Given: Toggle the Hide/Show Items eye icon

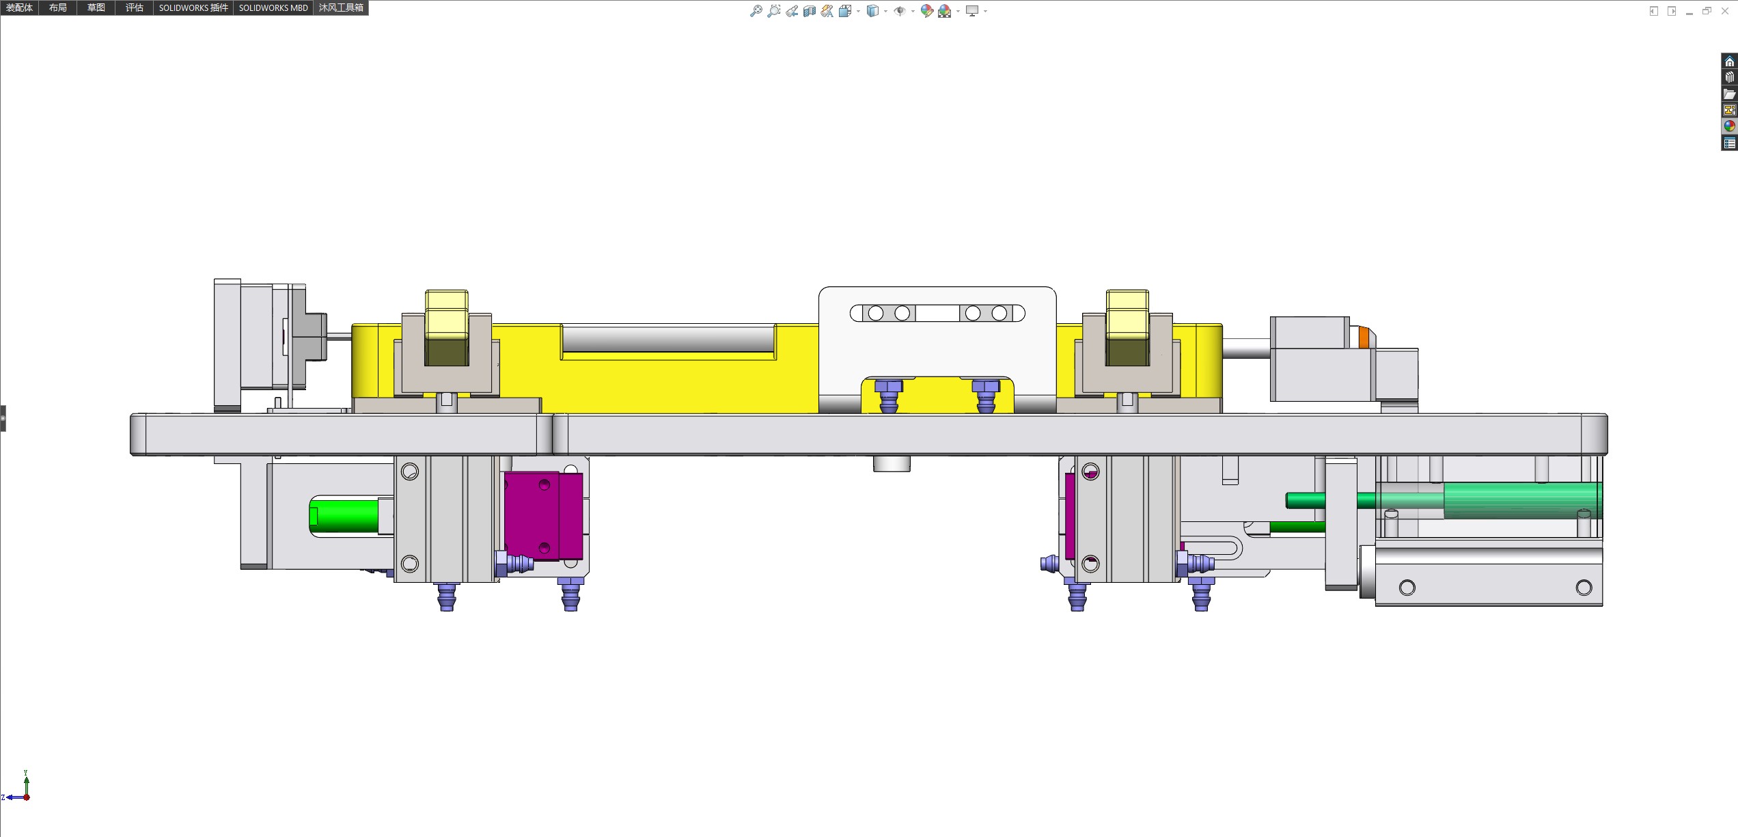Looking at the screenshot, I should [900, 11].
